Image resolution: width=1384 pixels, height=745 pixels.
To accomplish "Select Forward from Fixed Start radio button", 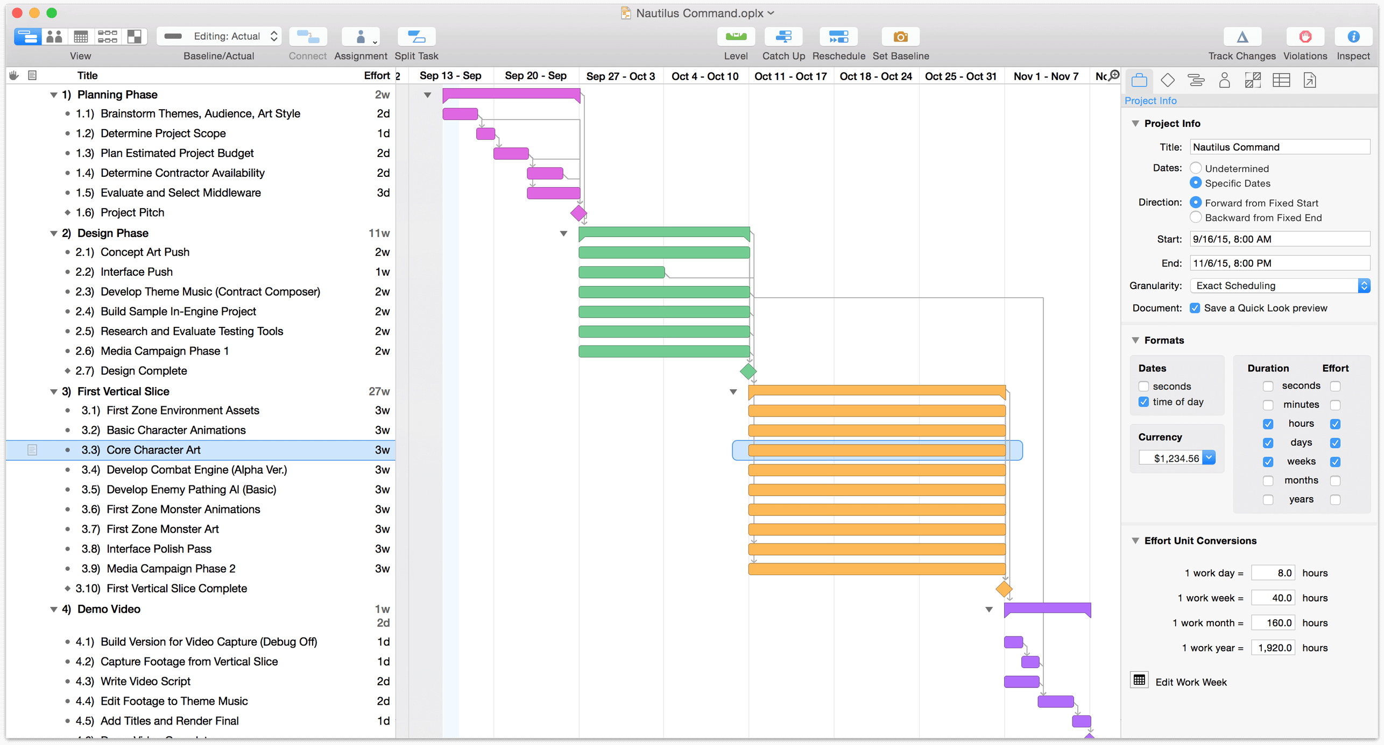I will point(1195,202).
